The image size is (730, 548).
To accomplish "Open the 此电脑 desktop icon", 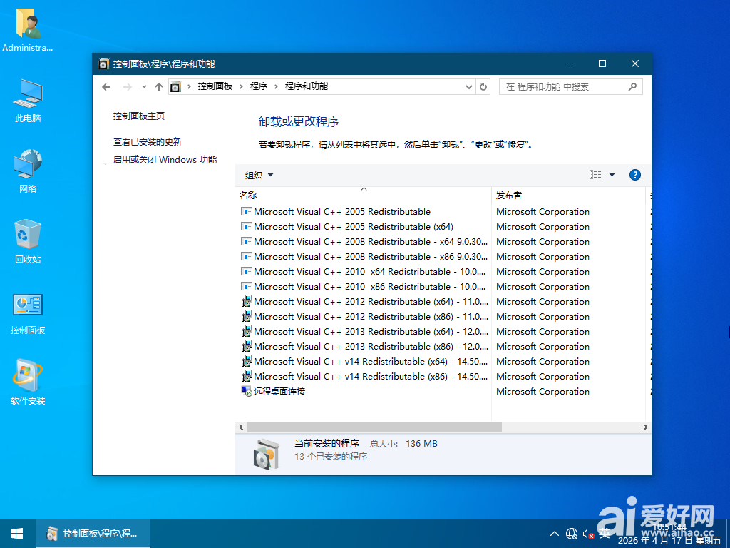I will [28, 101].
